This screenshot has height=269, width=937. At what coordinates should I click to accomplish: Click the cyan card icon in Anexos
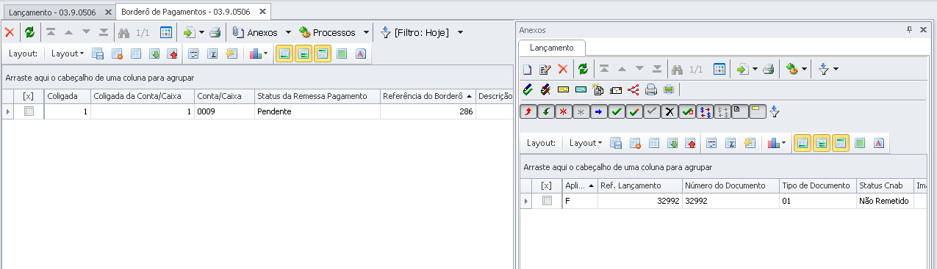(581, 90)
